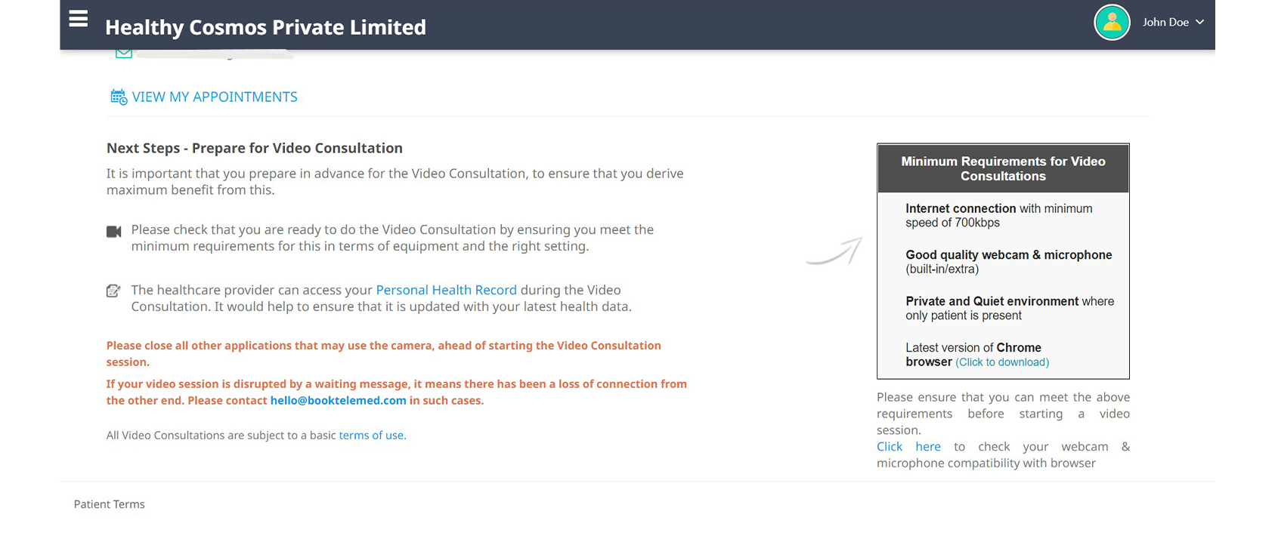
Task: Click the curved arrow graphic
Action: tap(834, 251)
